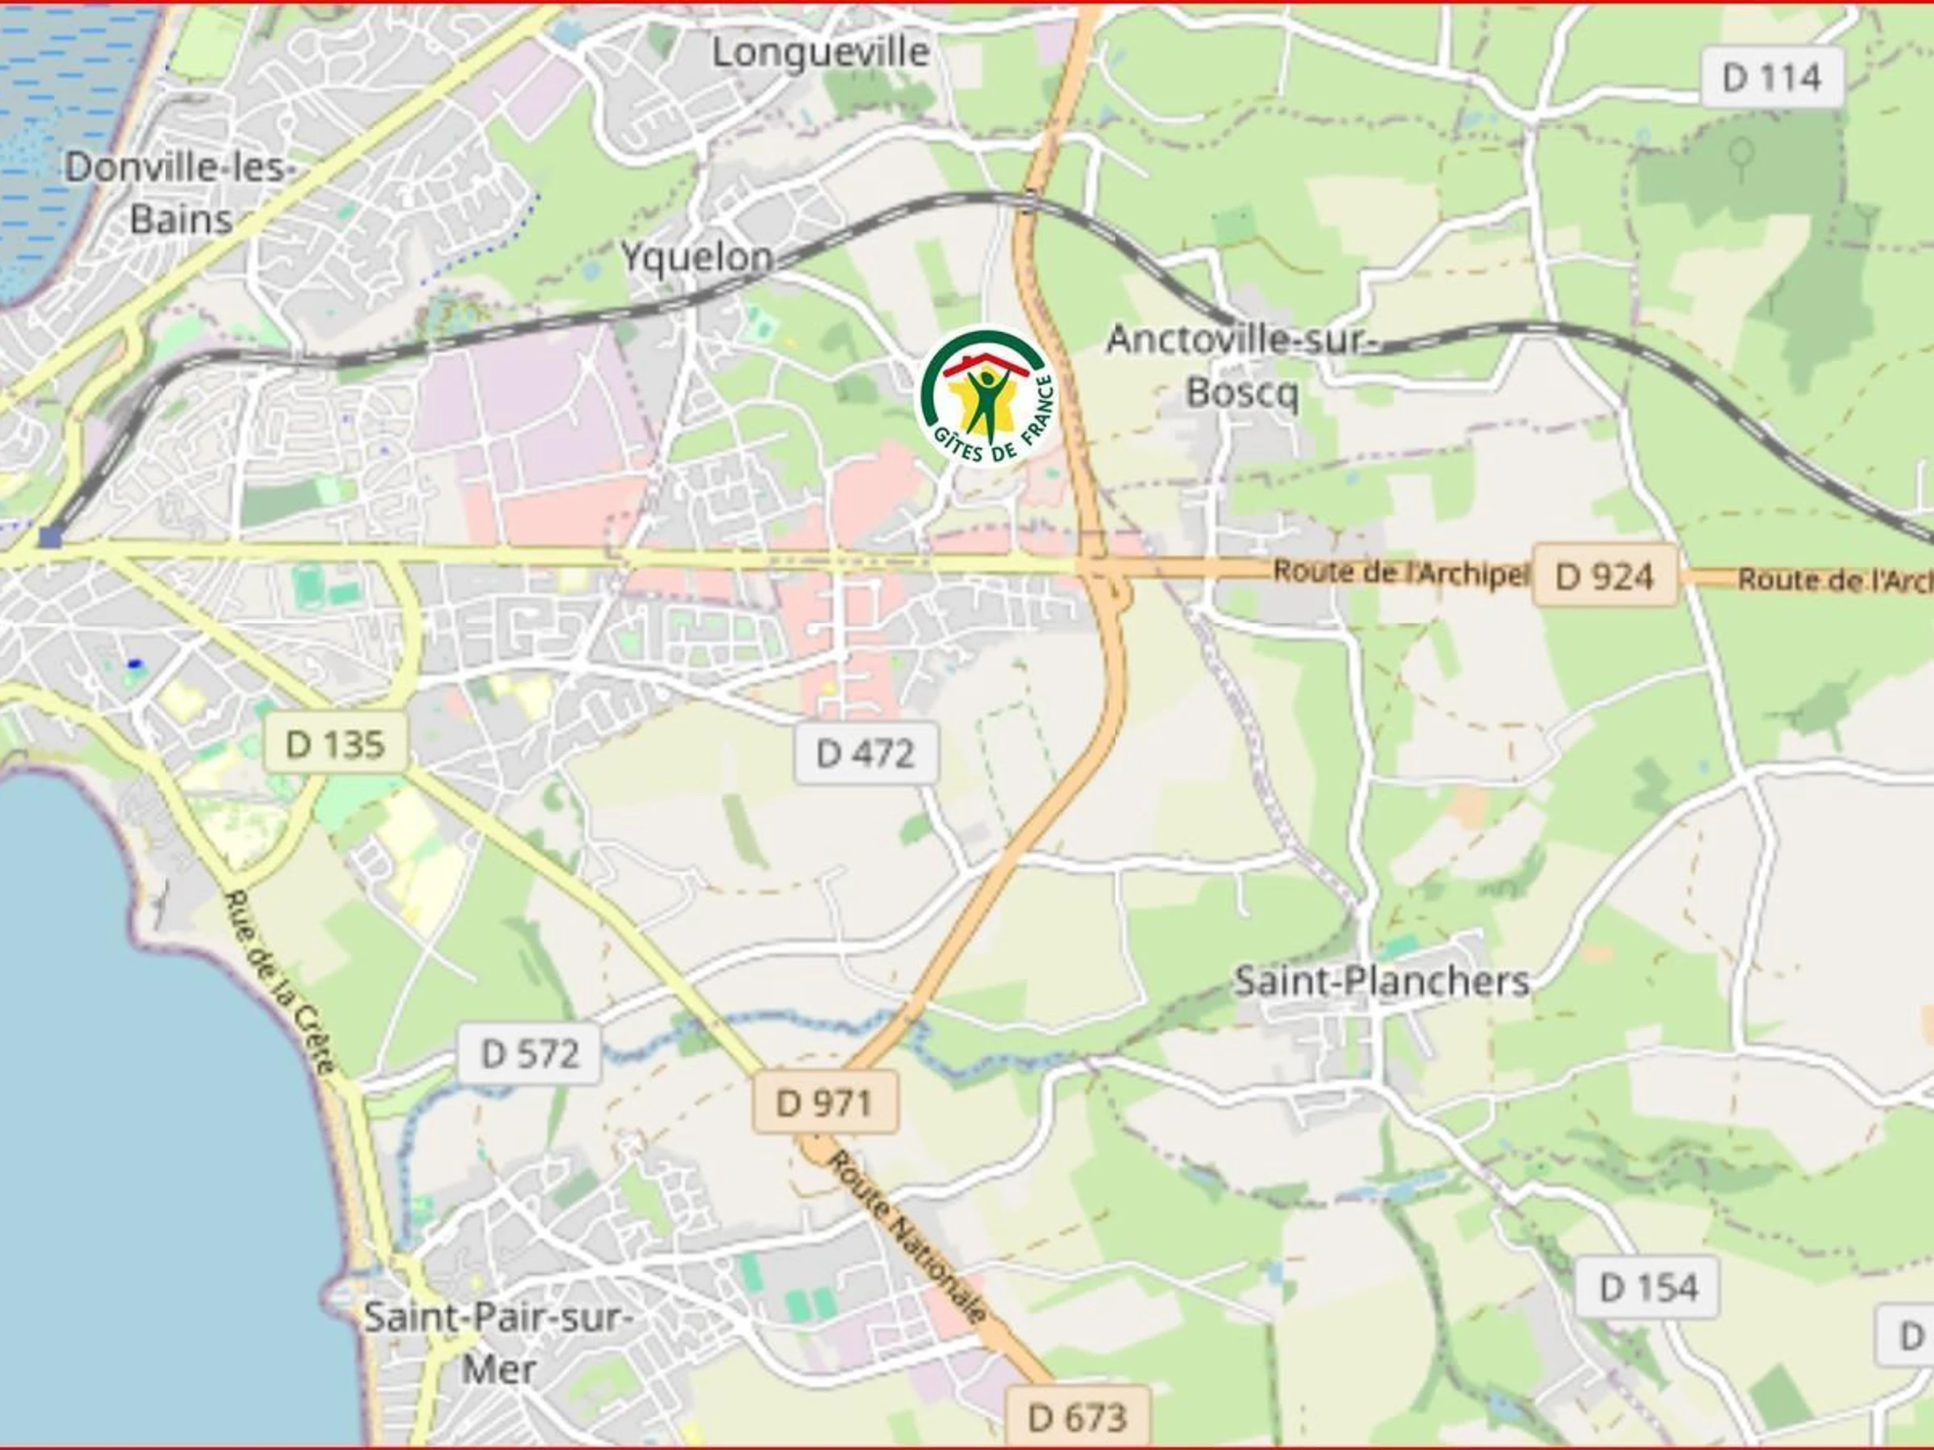Click the blue train station square marker

pyautogui.click(x=51, y=536)
